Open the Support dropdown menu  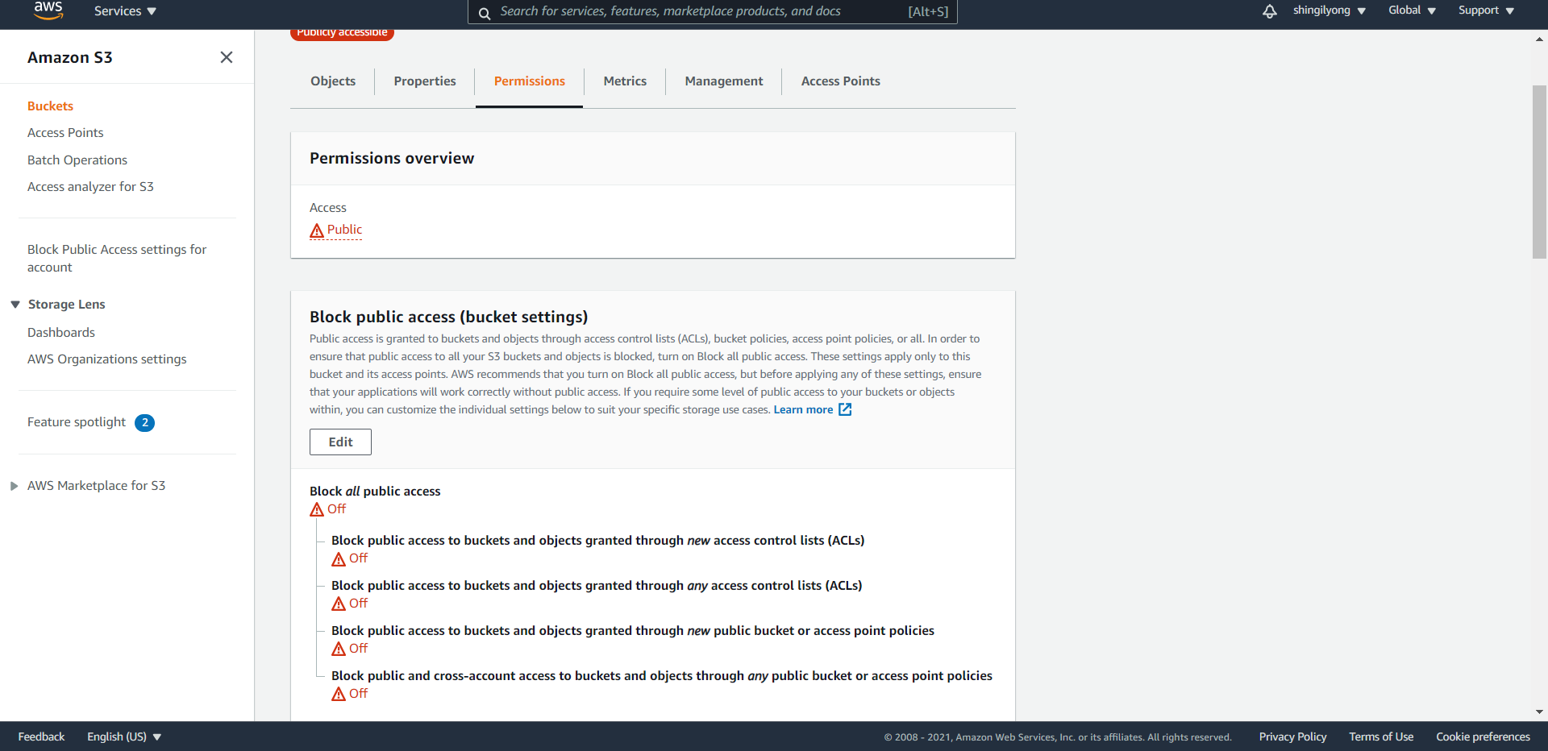(x=1486, y=10)
